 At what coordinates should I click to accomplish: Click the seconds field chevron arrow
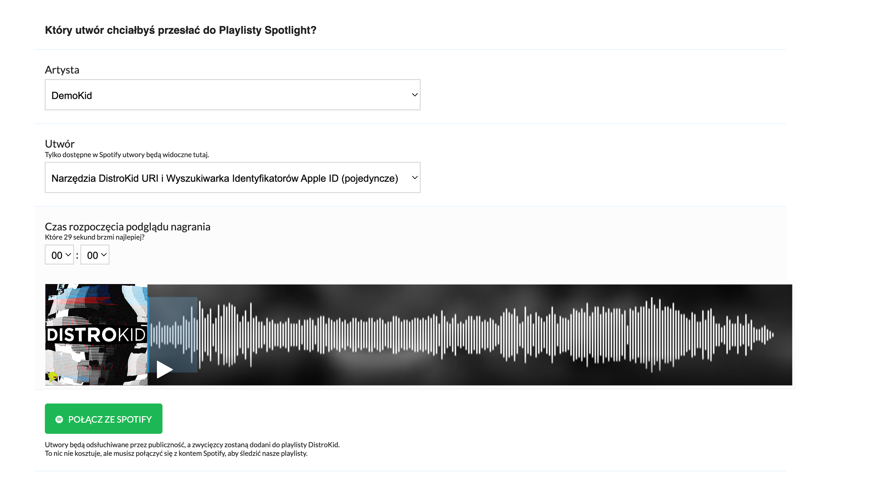(104, 254)
